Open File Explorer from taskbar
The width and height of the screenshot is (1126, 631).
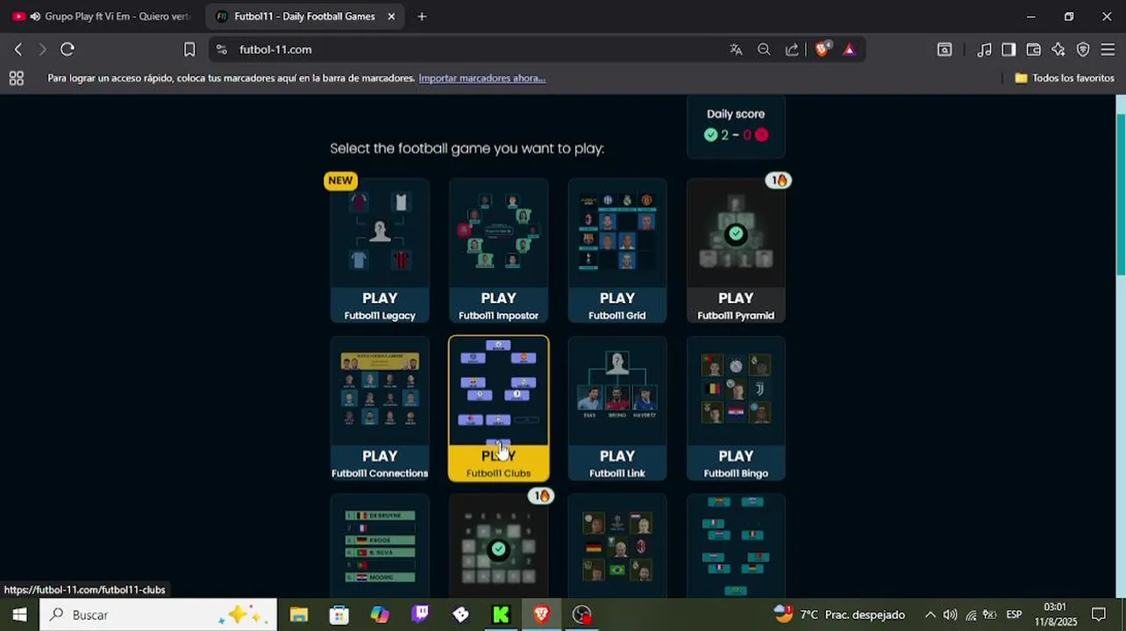tap(299, 614)
